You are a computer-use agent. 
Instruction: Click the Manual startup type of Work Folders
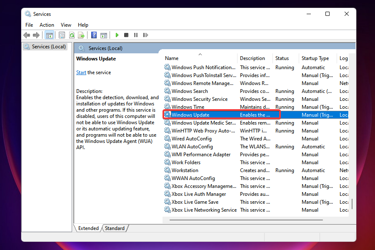tap(310, 162)
